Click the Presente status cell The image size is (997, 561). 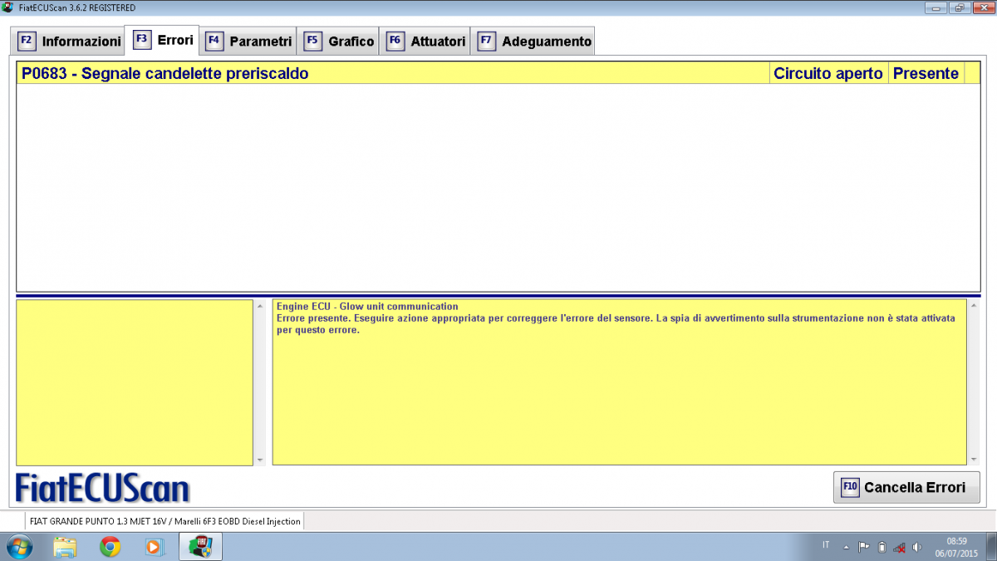click(926, 73)
